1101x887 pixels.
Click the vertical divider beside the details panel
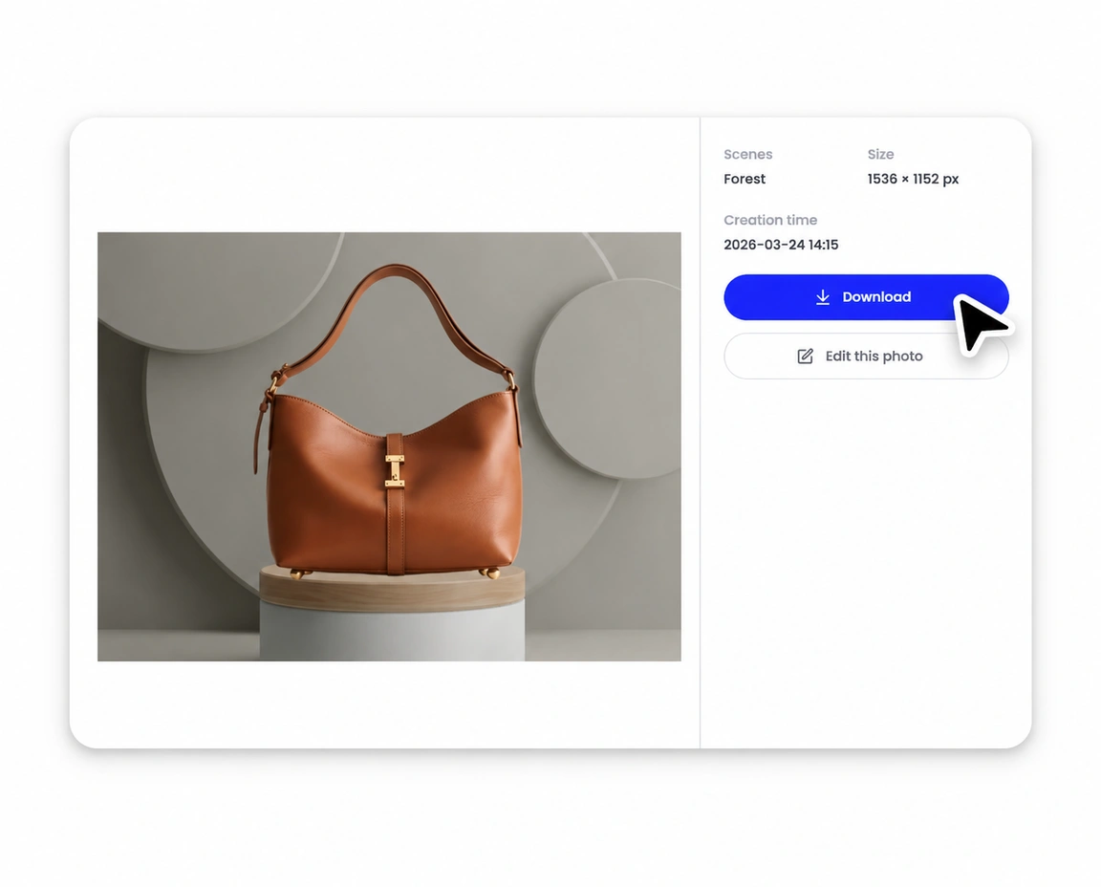click(x=700, y=433)
